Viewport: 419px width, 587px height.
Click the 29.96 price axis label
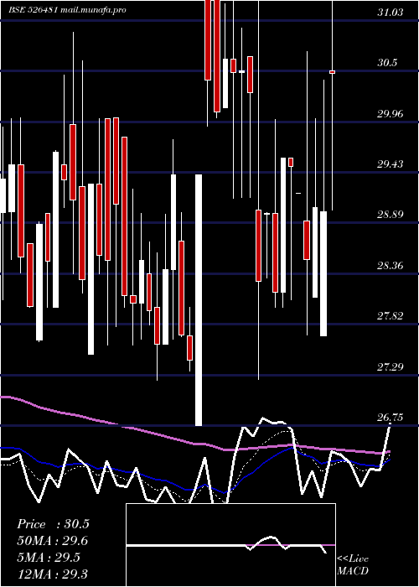point(391,113)
